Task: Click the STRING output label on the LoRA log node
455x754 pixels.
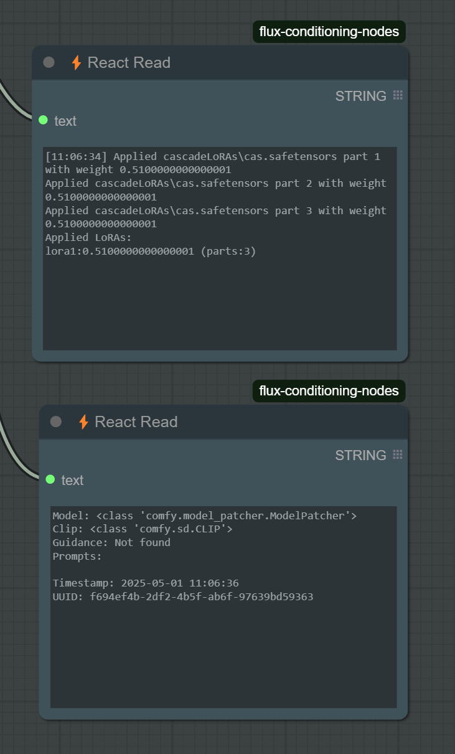Action: 361,96
